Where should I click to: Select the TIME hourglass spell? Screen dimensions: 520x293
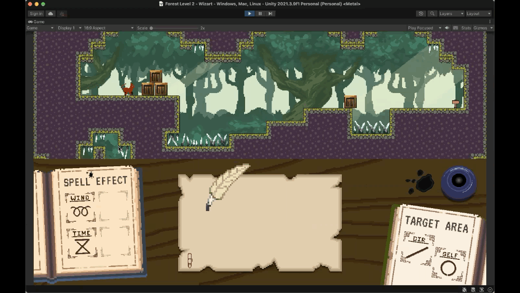pos(82,243)
